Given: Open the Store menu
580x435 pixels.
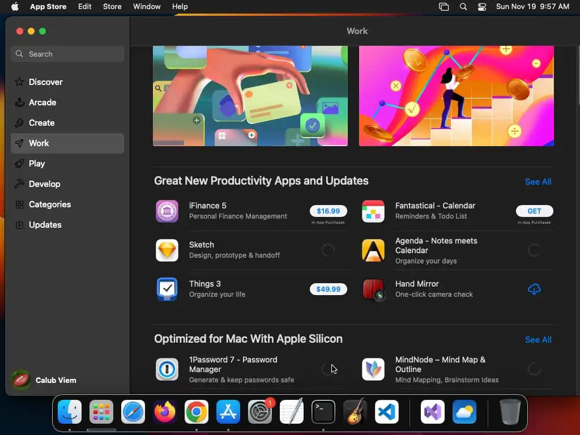Looking at the screenshot, I should 112,7.
